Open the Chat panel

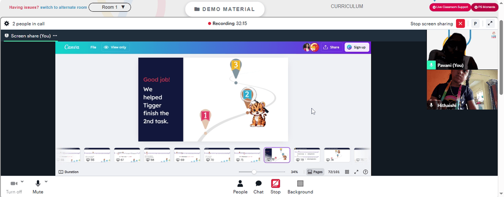point(259,187)
